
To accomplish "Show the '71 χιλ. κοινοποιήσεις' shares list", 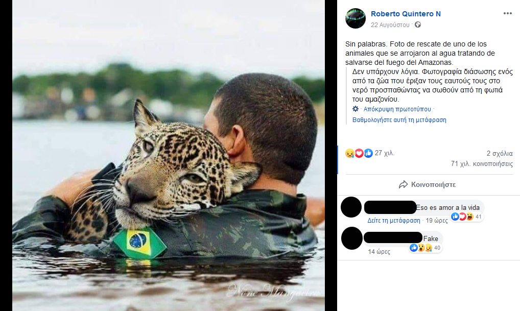I will click(x=482, y=164).
